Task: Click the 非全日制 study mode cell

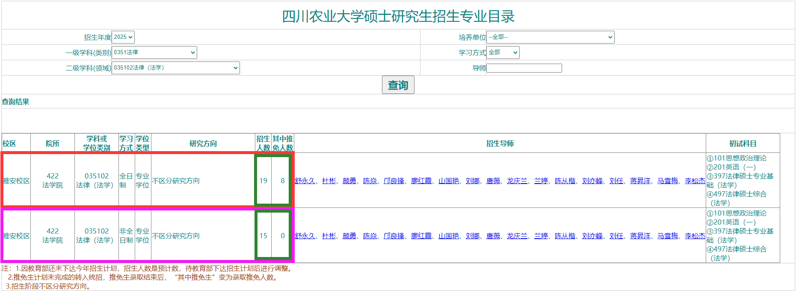Action: [x=126, y=236]
